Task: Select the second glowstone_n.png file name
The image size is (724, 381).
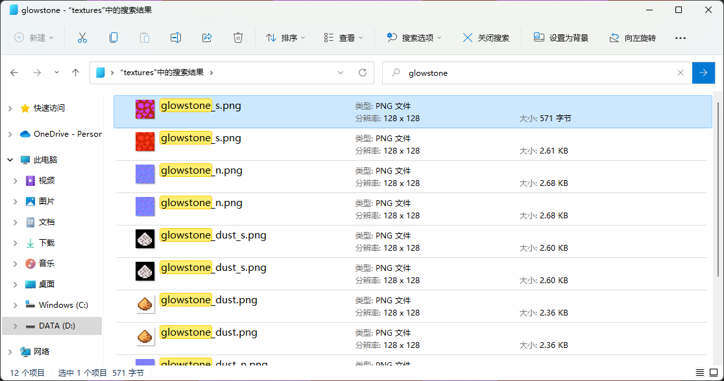Action: tap(201, 203)
